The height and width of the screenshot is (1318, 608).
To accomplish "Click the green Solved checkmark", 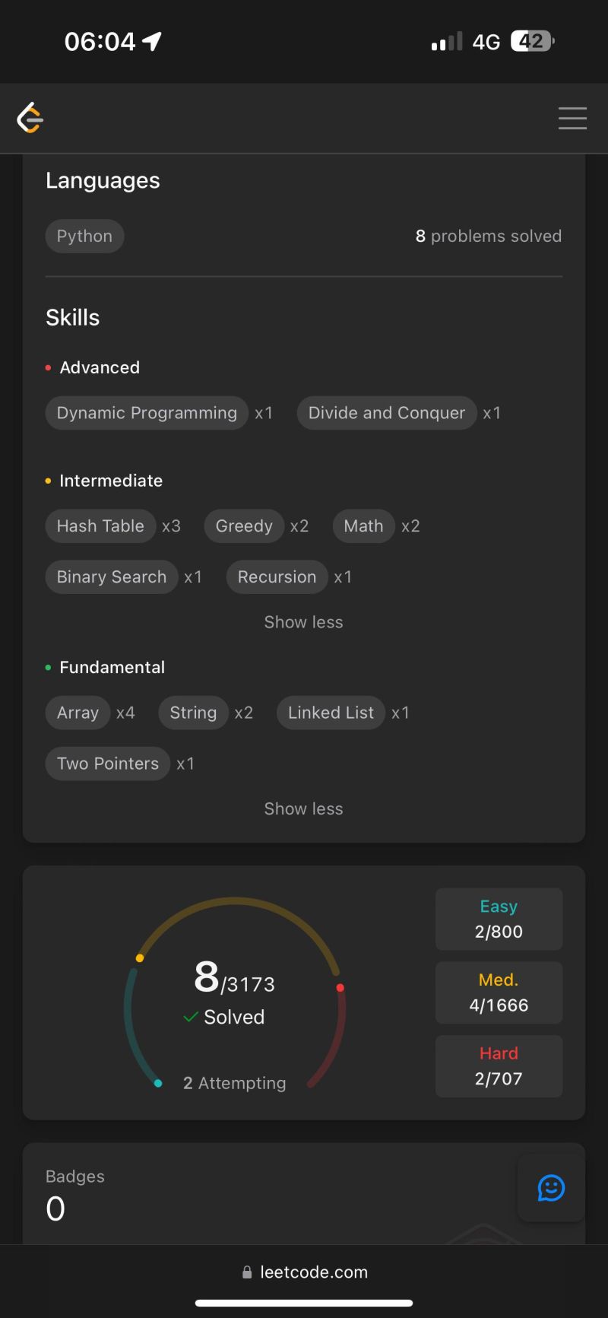I will click(x=191, y=1017).
